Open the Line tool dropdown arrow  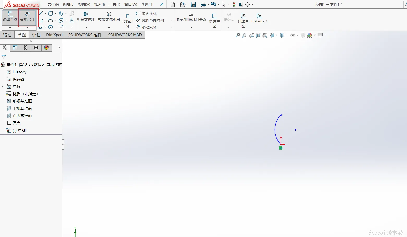45,14
